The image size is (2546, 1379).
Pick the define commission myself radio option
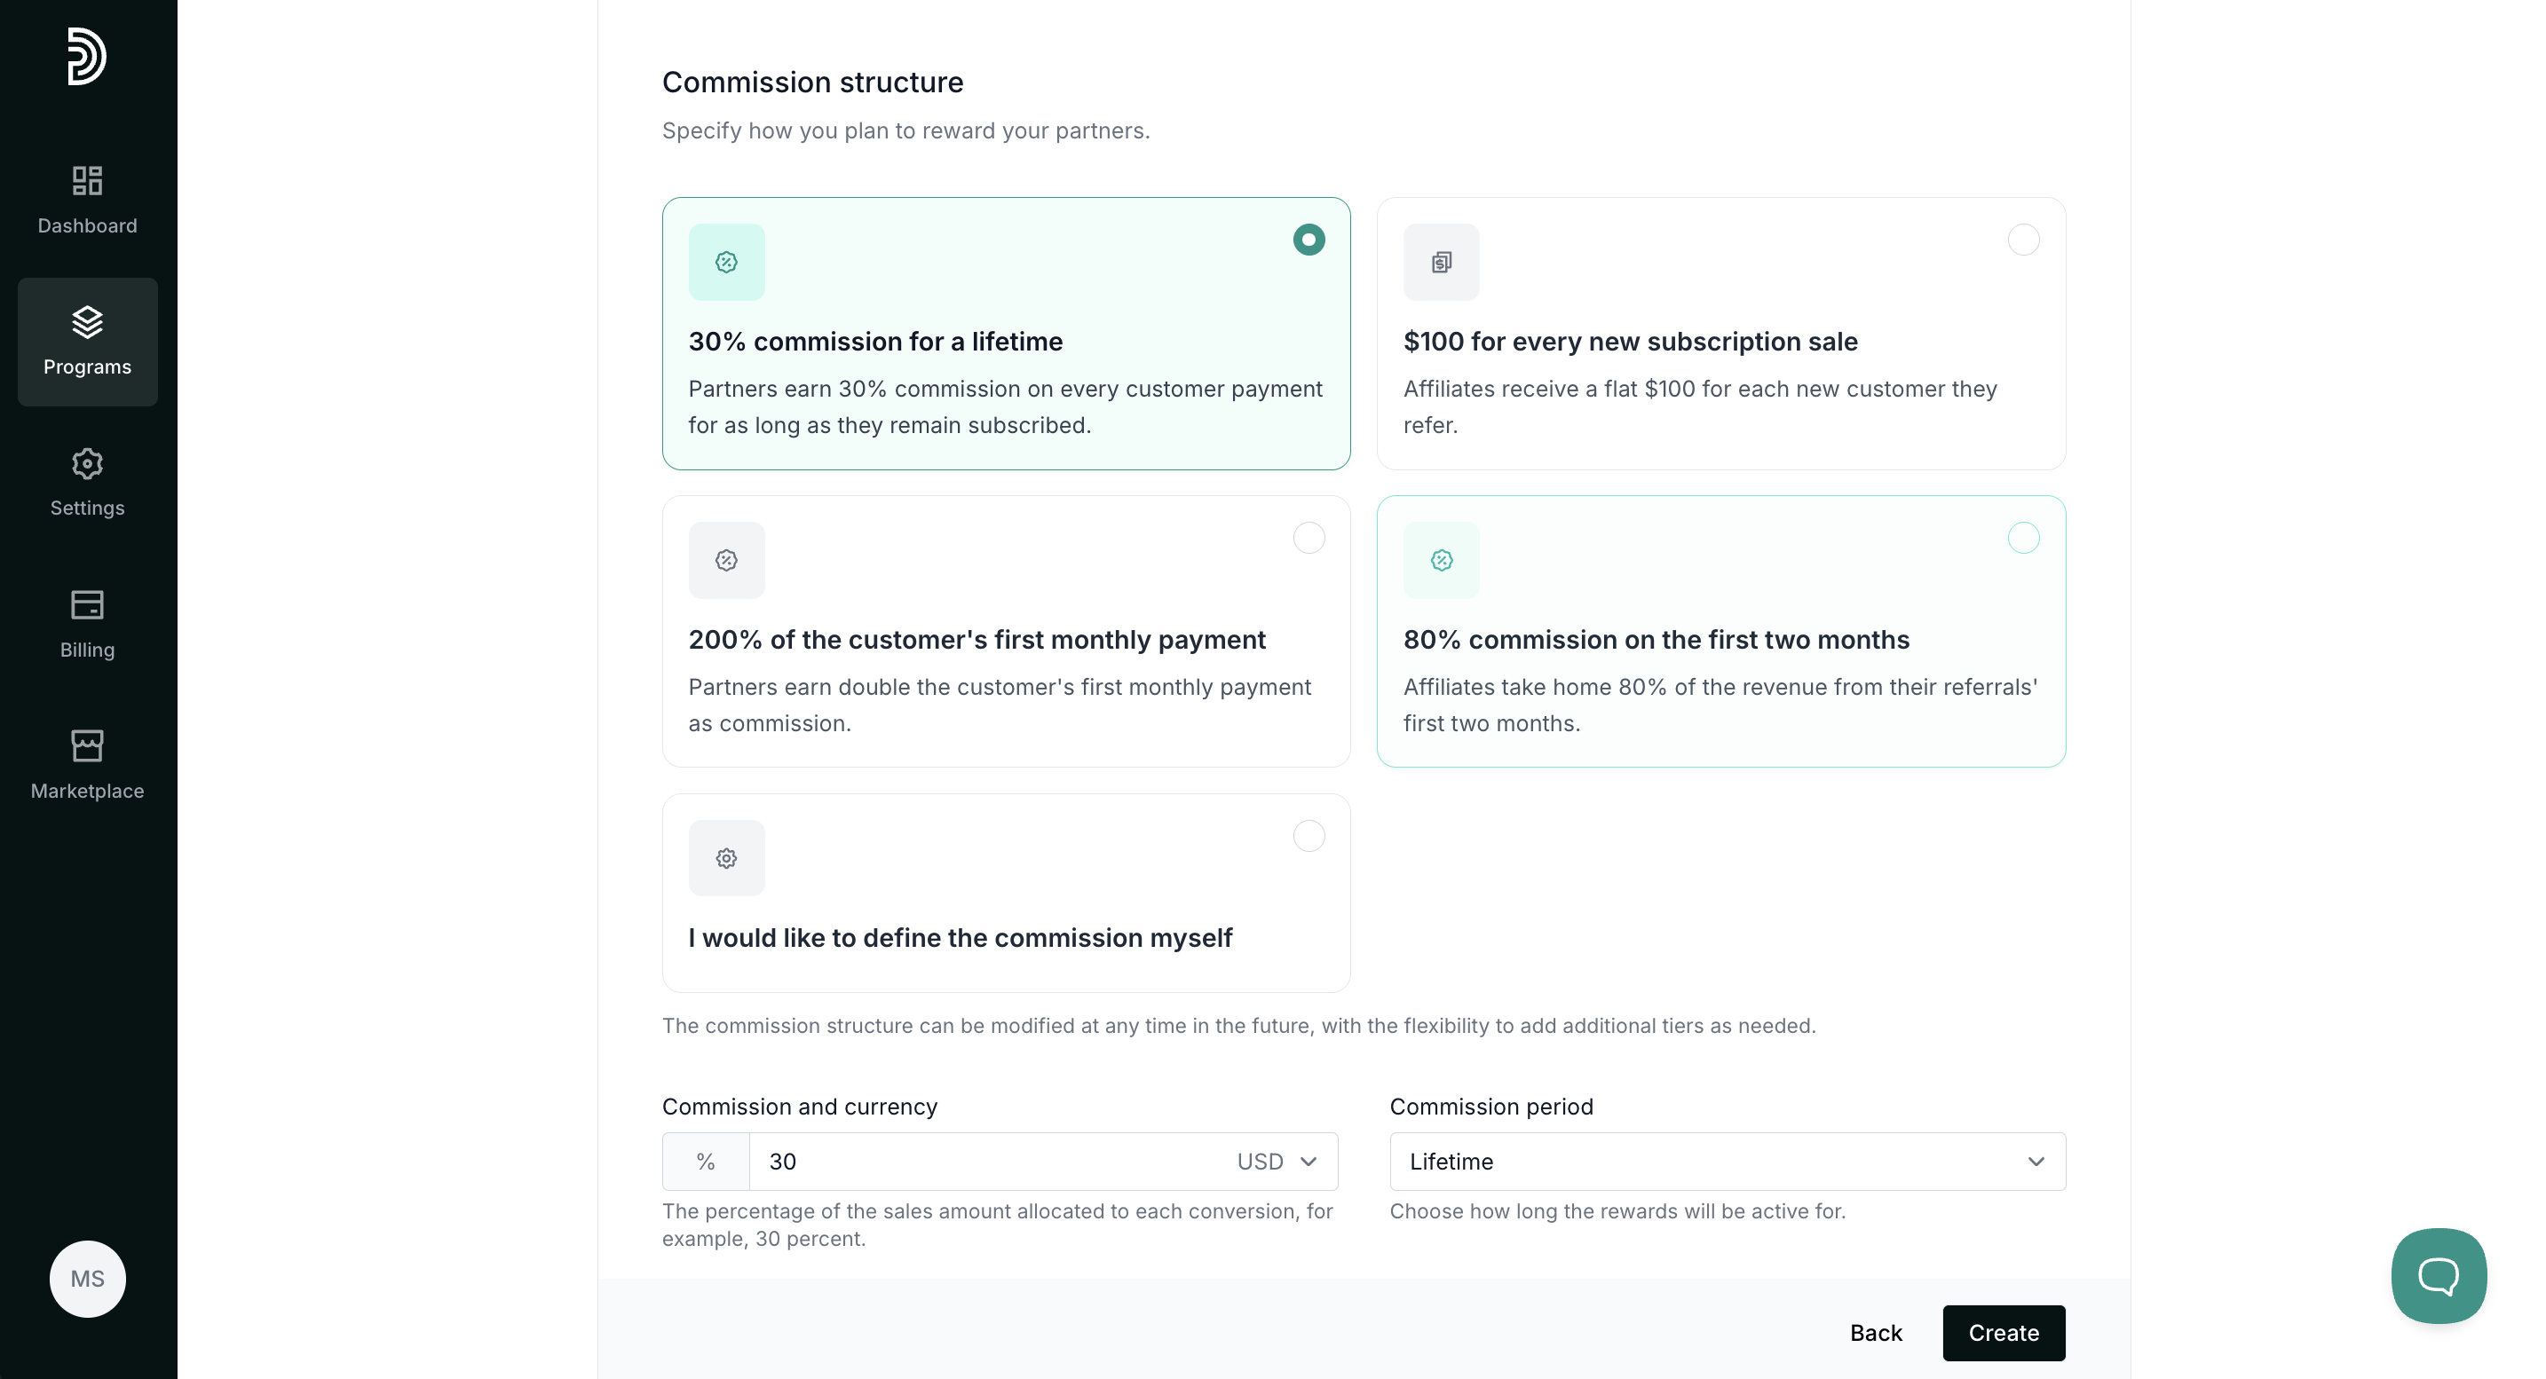pyautogui.click(x=1309, y=837)
